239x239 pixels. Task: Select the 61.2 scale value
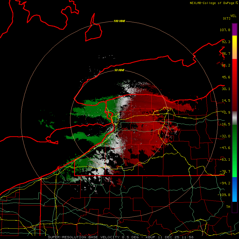point(226,65)
